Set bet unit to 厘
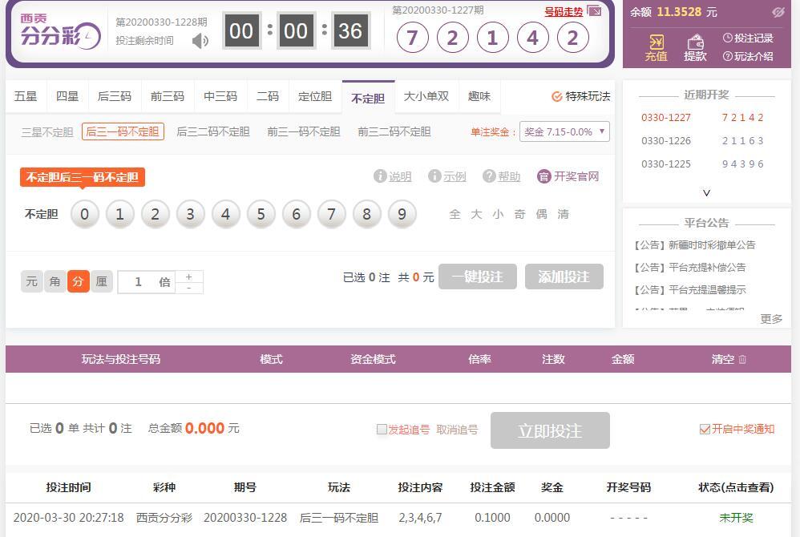The width and height of the screenshot is (800, 537). (102, 281)
